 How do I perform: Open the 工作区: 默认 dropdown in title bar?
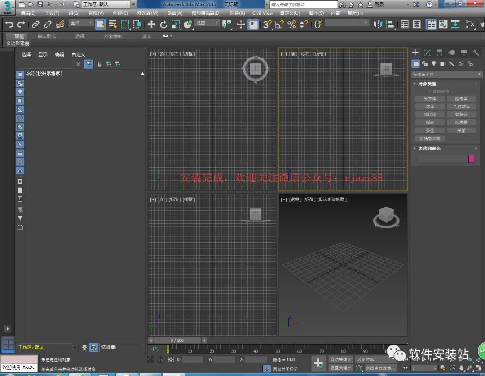coord(106,4)
